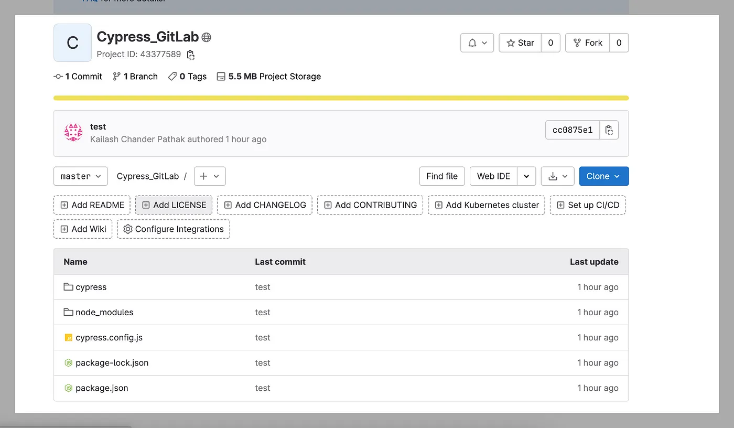Click Kailash Chander Pathak author name
Screen dimensions: 734x428
click(x=138, y=140)
